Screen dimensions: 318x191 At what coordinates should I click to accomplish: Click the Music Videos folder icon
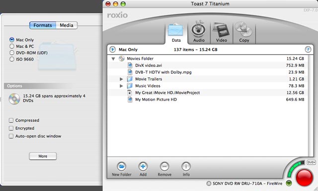(x=130, y=86)
